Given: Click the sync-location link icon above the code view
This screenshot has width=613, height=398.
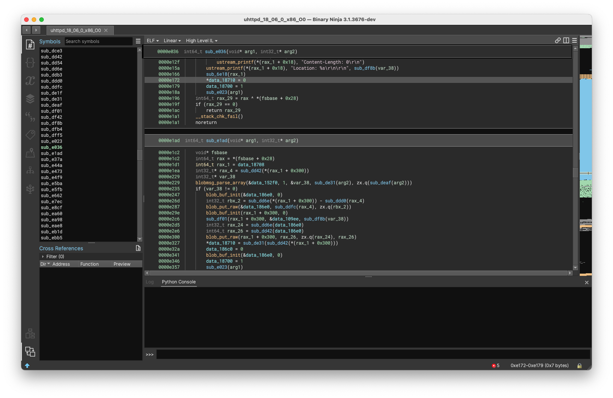Looking at the screenshot, I should [x=558, y=40].
